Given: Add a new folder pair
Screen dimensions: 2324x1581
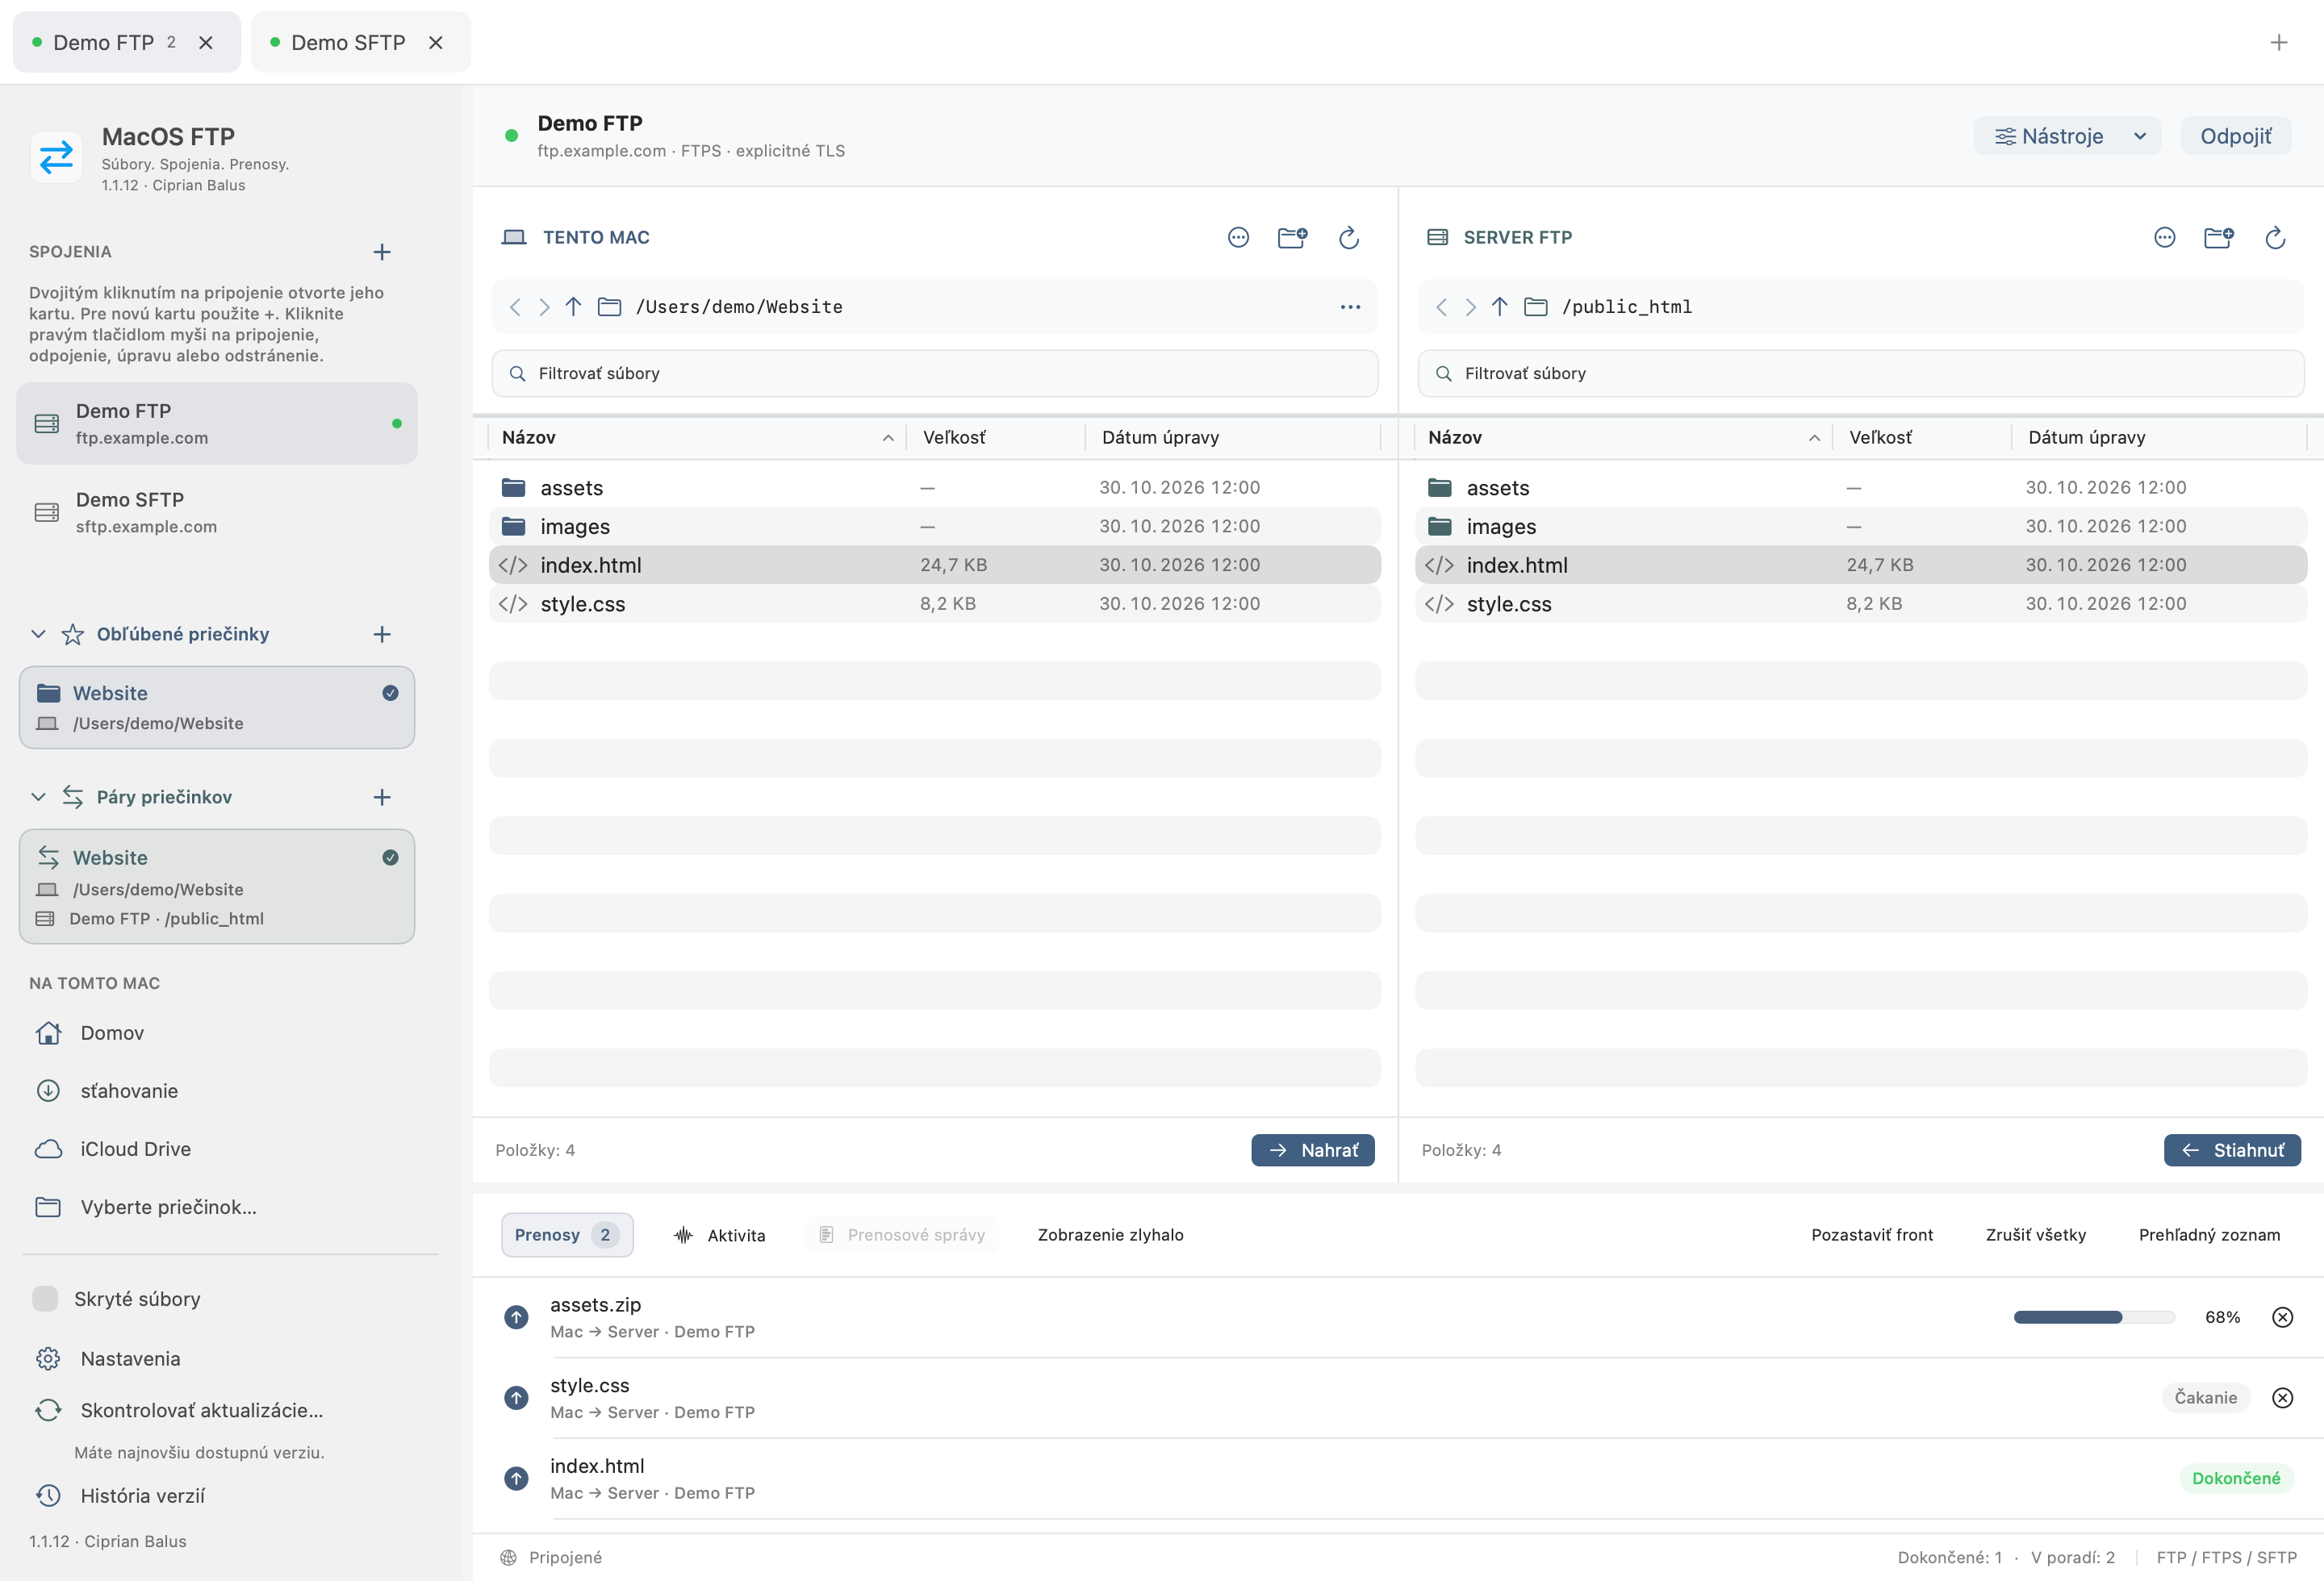Looking at the screenshot, I should coord(382,796).
